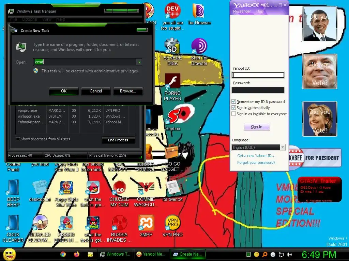Click OK in Create New Task
349x261 pixels.
[x=64, y=91]
